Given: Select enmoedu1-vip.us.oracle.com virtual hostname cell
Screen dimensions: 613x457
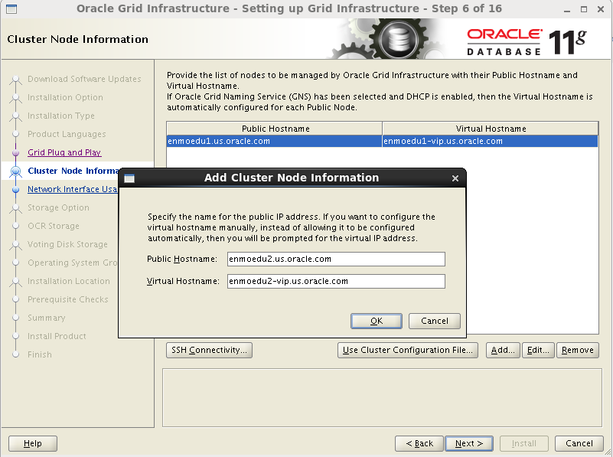Looking at the screenshot, I should point(491,141).
